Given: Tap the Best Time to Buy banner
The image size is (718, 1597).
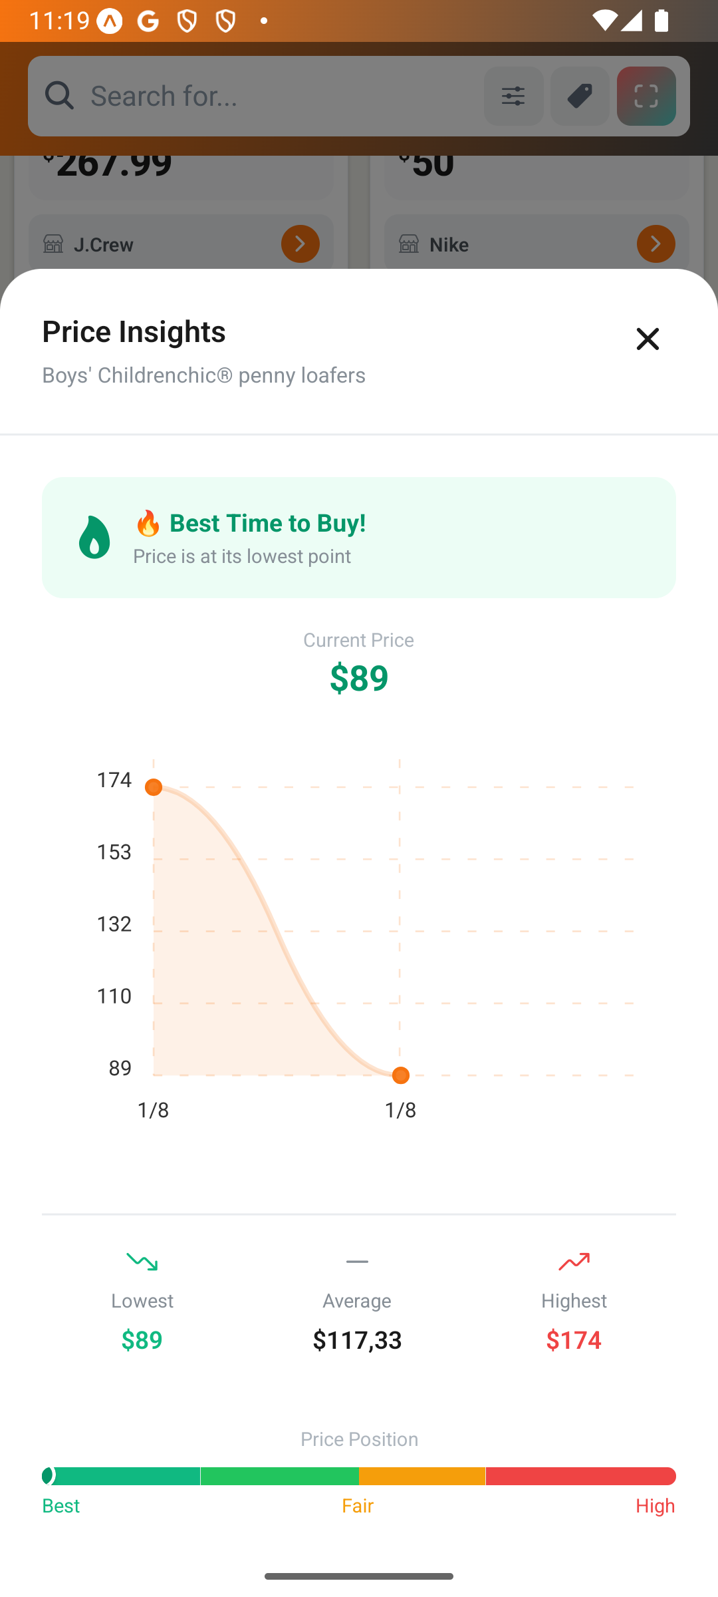Looking at the screenshot, I should click(x=359, y=537).
